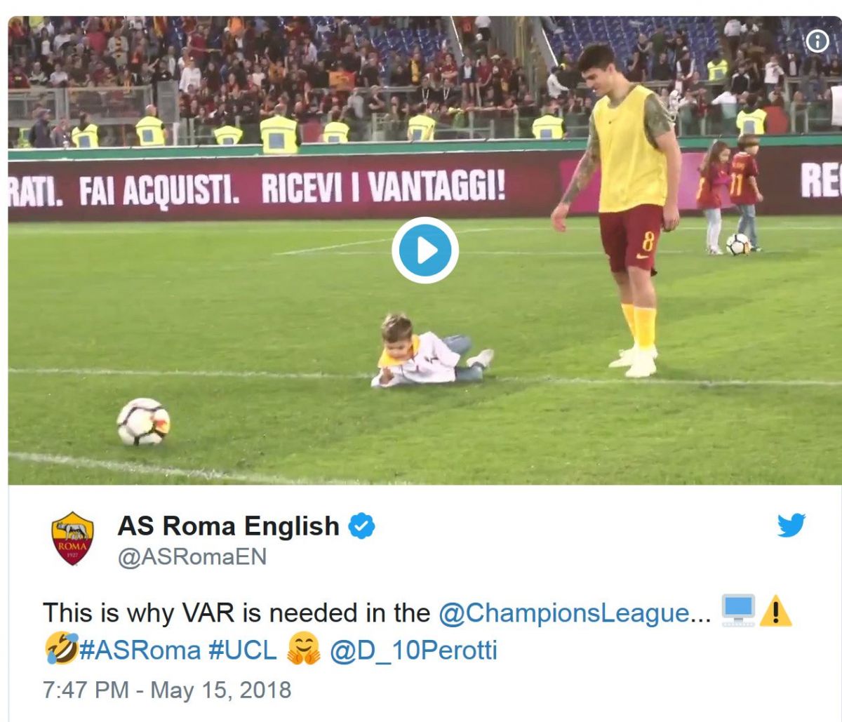Click the blue verified badge
This screenshot has height=722, width=842.
(x=361, y=526)
